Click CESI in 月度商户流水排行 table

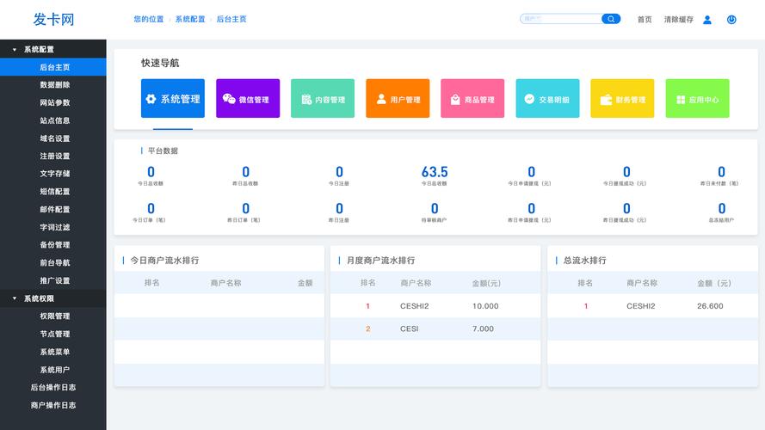[410, 329]
